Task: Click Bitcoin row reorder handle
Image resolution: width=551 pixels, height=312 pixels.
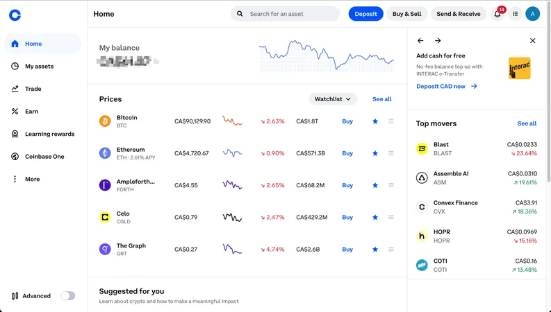Action: point(391,121)
